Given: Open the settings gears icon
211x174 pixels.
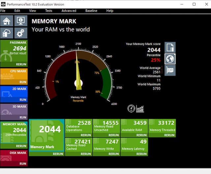Looking at the screenshot, I should (x=21, y=33).
